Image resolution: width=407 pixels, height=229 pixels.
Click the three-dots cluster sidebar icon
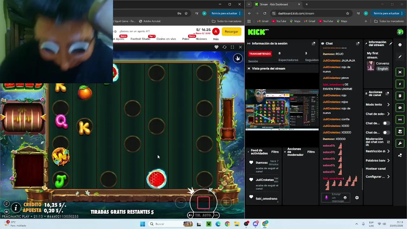click(x=400, y=155)
